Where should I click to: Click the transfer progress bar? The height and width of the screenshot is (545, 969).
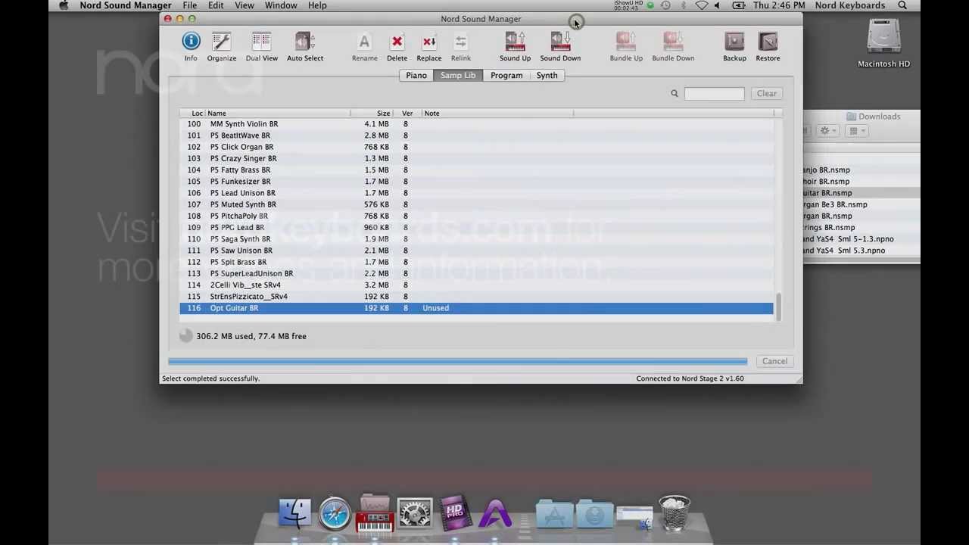[x=457, y=361]
